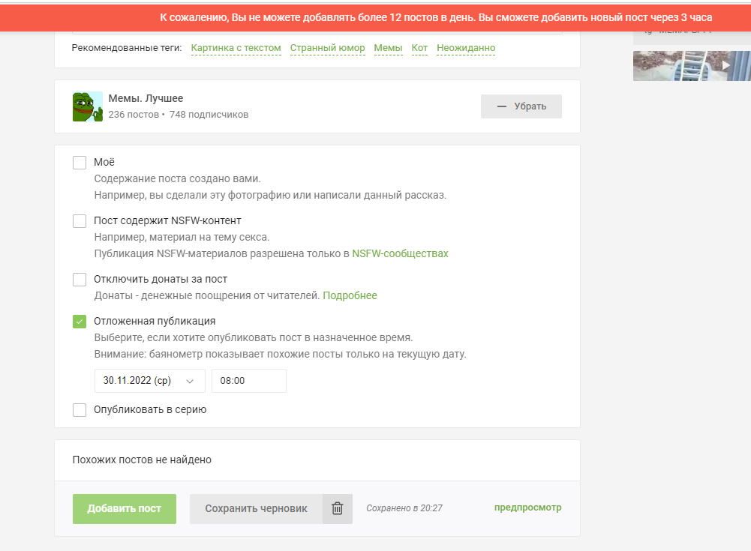Uncheck "Отложенная публикация" checkbox
751x551 pixels.
[80, 322]
